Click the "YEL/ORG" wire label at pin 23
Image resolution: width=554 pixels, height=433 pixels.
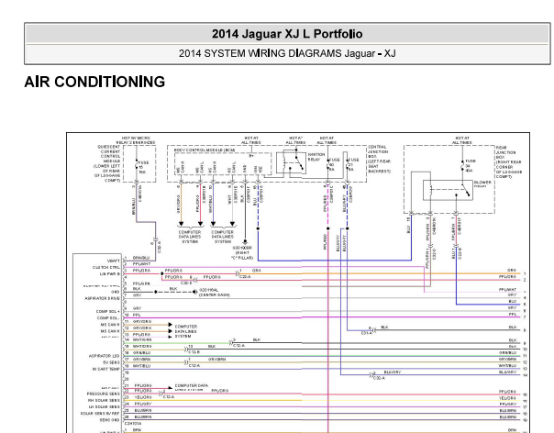(x=143, y=397)
